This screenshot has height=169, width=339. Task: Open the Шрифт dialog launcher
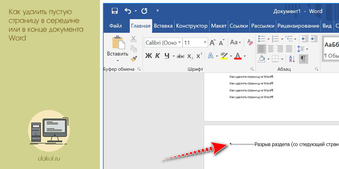click(x=252, y=69)
